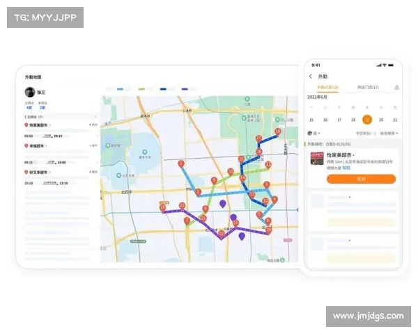Click 张三 profile avatar
Image resolution: width=418 pixels, height=334 pixels.
30,92
